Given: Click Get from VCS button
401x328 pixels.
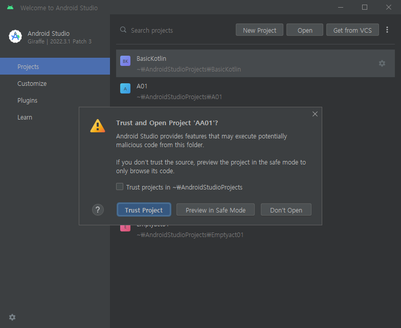Looking at the screenshot, I should 353,30.
